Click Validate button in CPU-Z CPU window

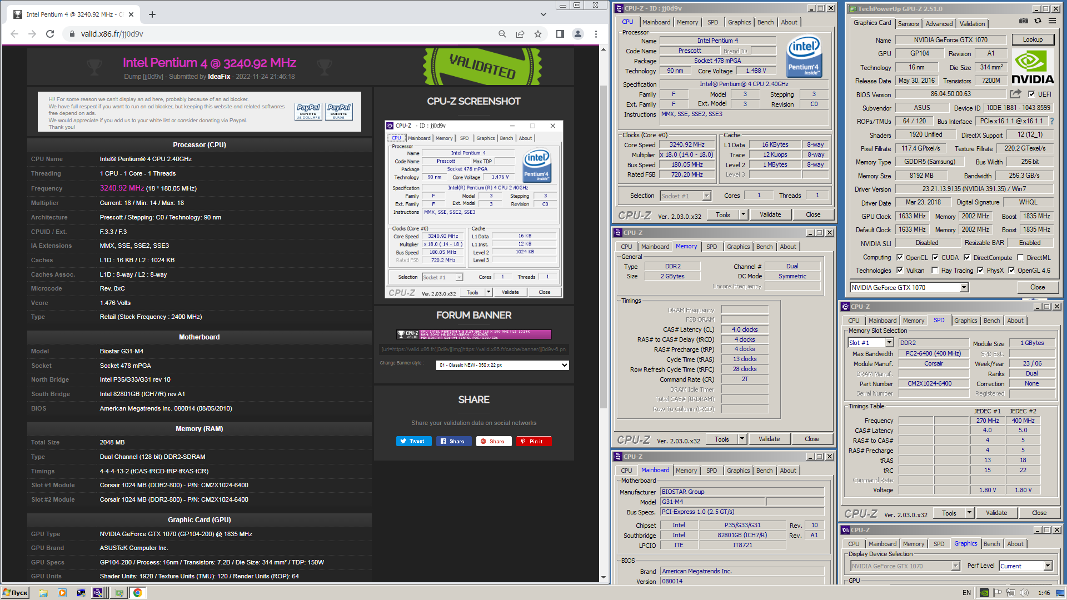point(770,214)
